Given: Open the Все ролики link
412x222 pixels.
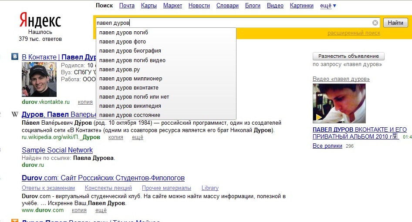Looking at the screenshot, I should [328, 146].
